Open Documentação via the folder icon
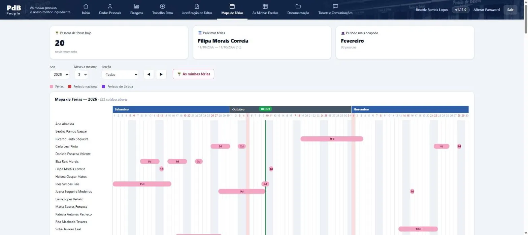The height and width of the screenshot is (235, 528). [x=298, y=6]
